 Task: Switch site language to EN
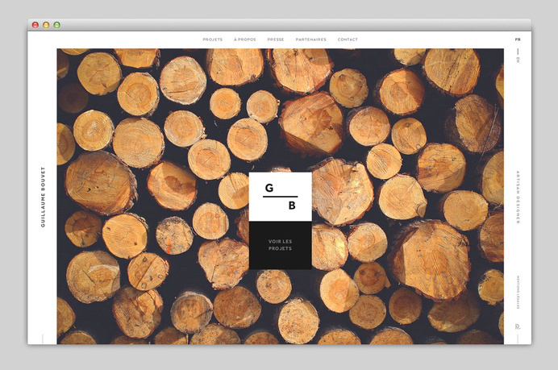coord(518,60)
